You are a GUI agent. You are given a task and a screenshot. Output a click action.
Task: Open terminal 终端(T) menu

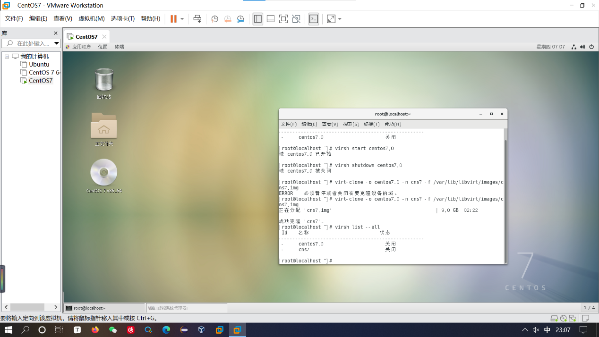(x=372, y=124)
